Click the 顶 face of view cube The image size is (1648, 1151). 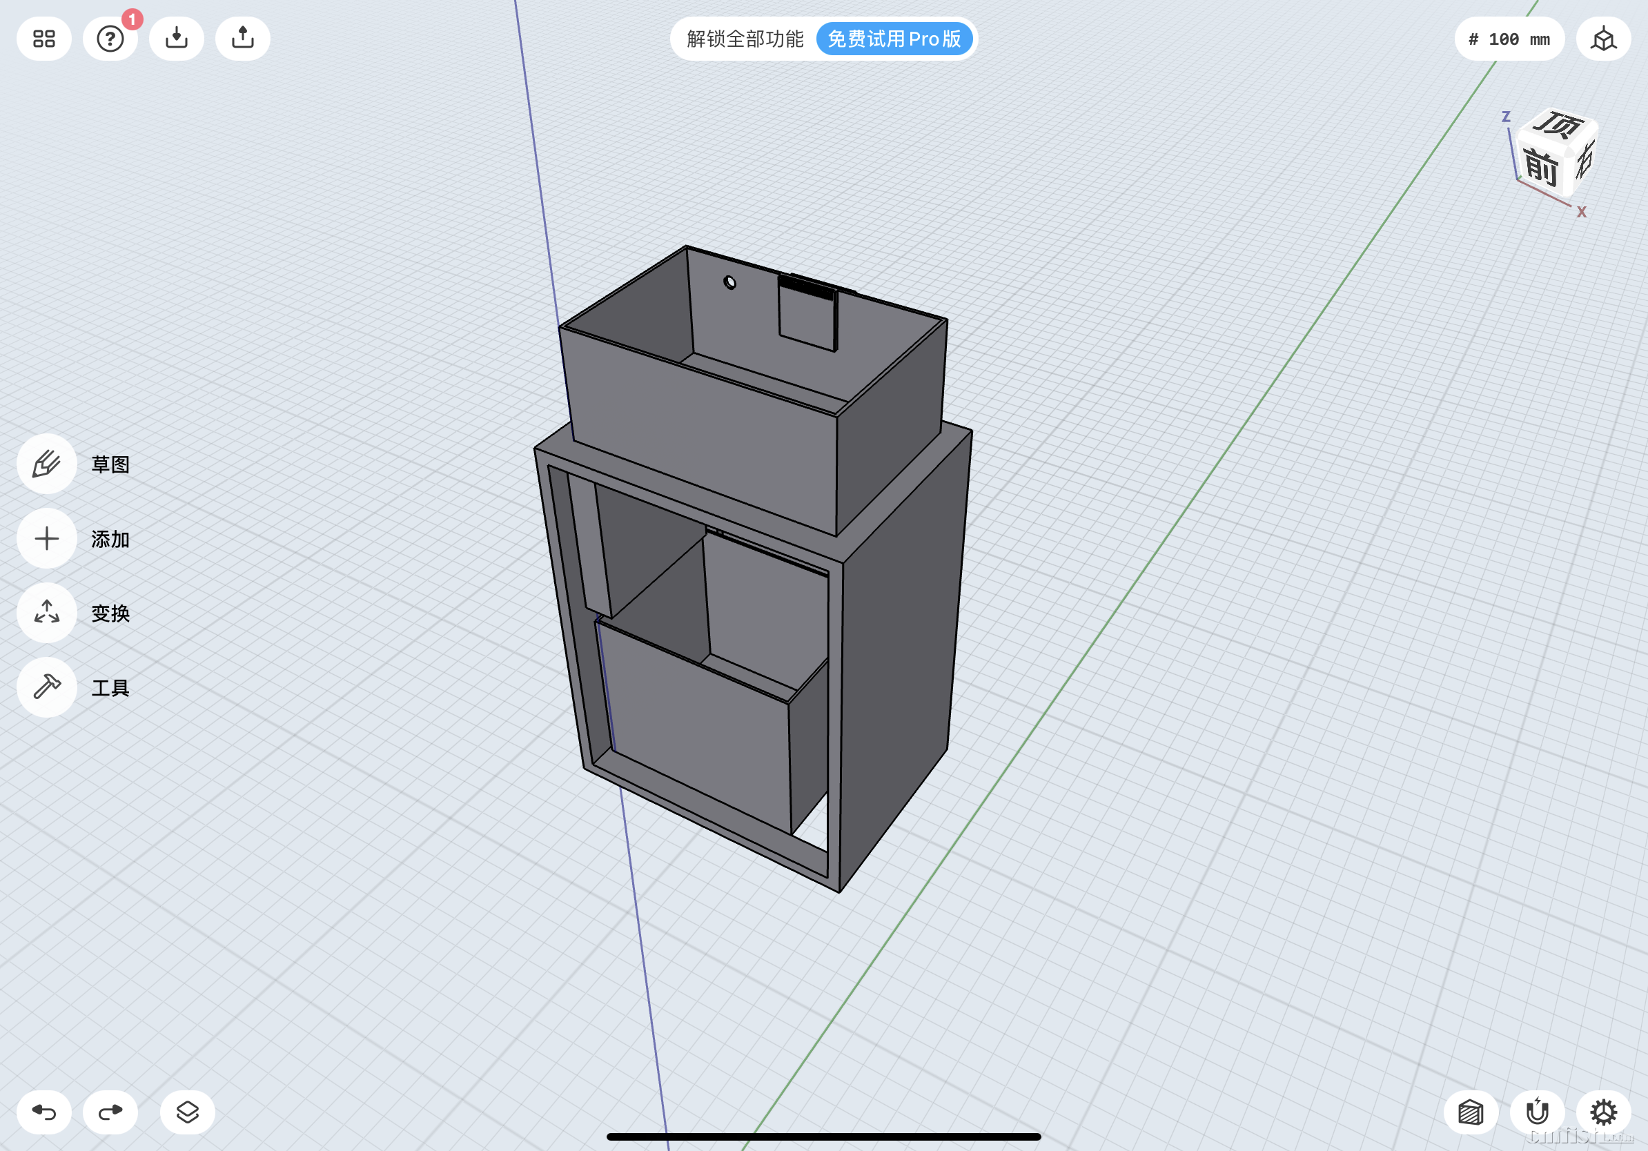point(1558,125)
